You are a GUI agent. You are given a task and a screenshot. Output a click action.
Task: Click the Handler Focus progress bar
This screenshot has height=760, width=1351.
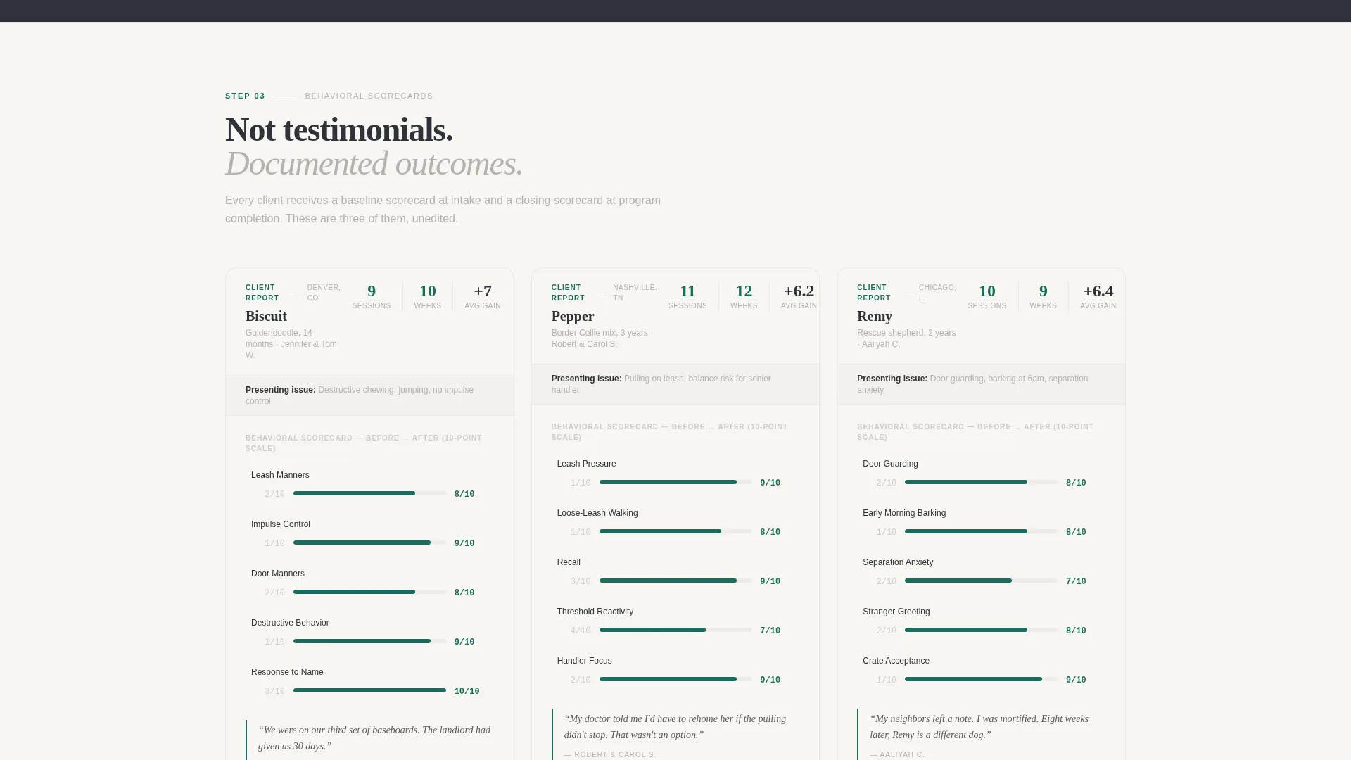[675, 679]
